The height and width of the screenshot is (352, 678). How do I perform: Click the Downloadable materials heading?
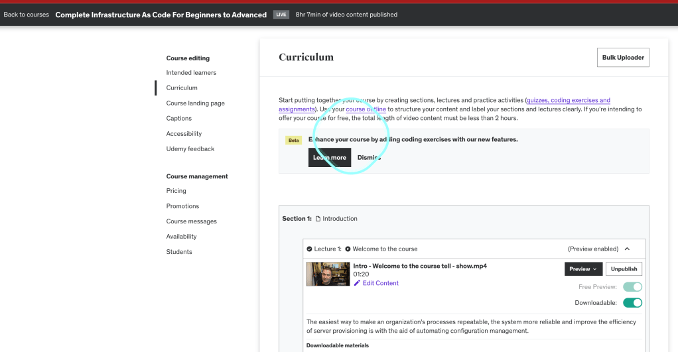coord(337,345)
